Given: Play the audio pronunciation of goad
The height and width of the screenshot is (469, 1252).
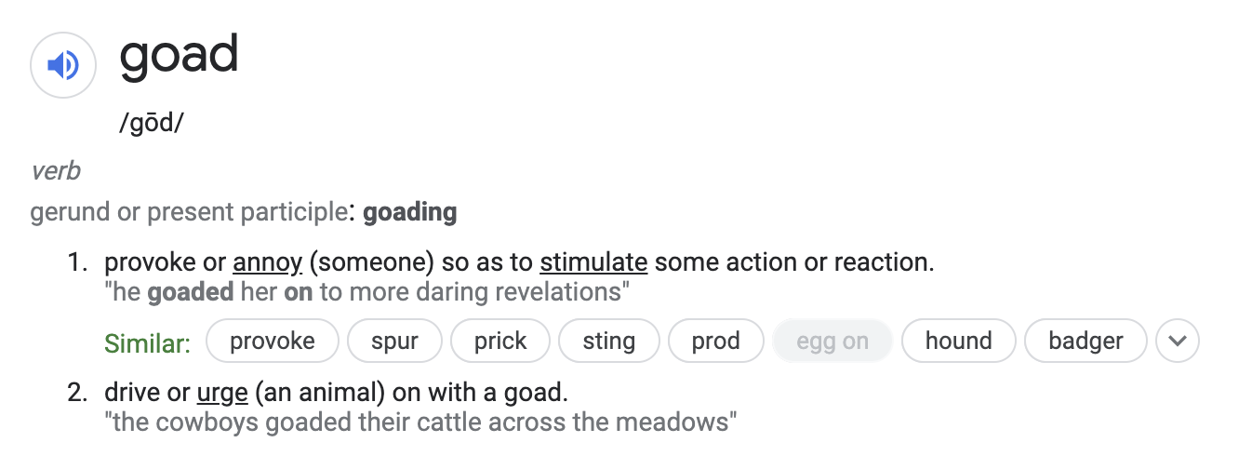Looking at the screenshot, I should pos(63,65).
